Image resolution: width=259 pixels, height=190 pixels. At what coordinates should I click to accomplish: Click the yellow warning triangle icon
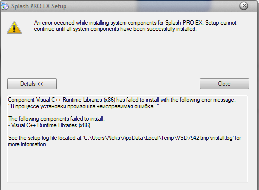pyautogui.click(x=14, y=27)
